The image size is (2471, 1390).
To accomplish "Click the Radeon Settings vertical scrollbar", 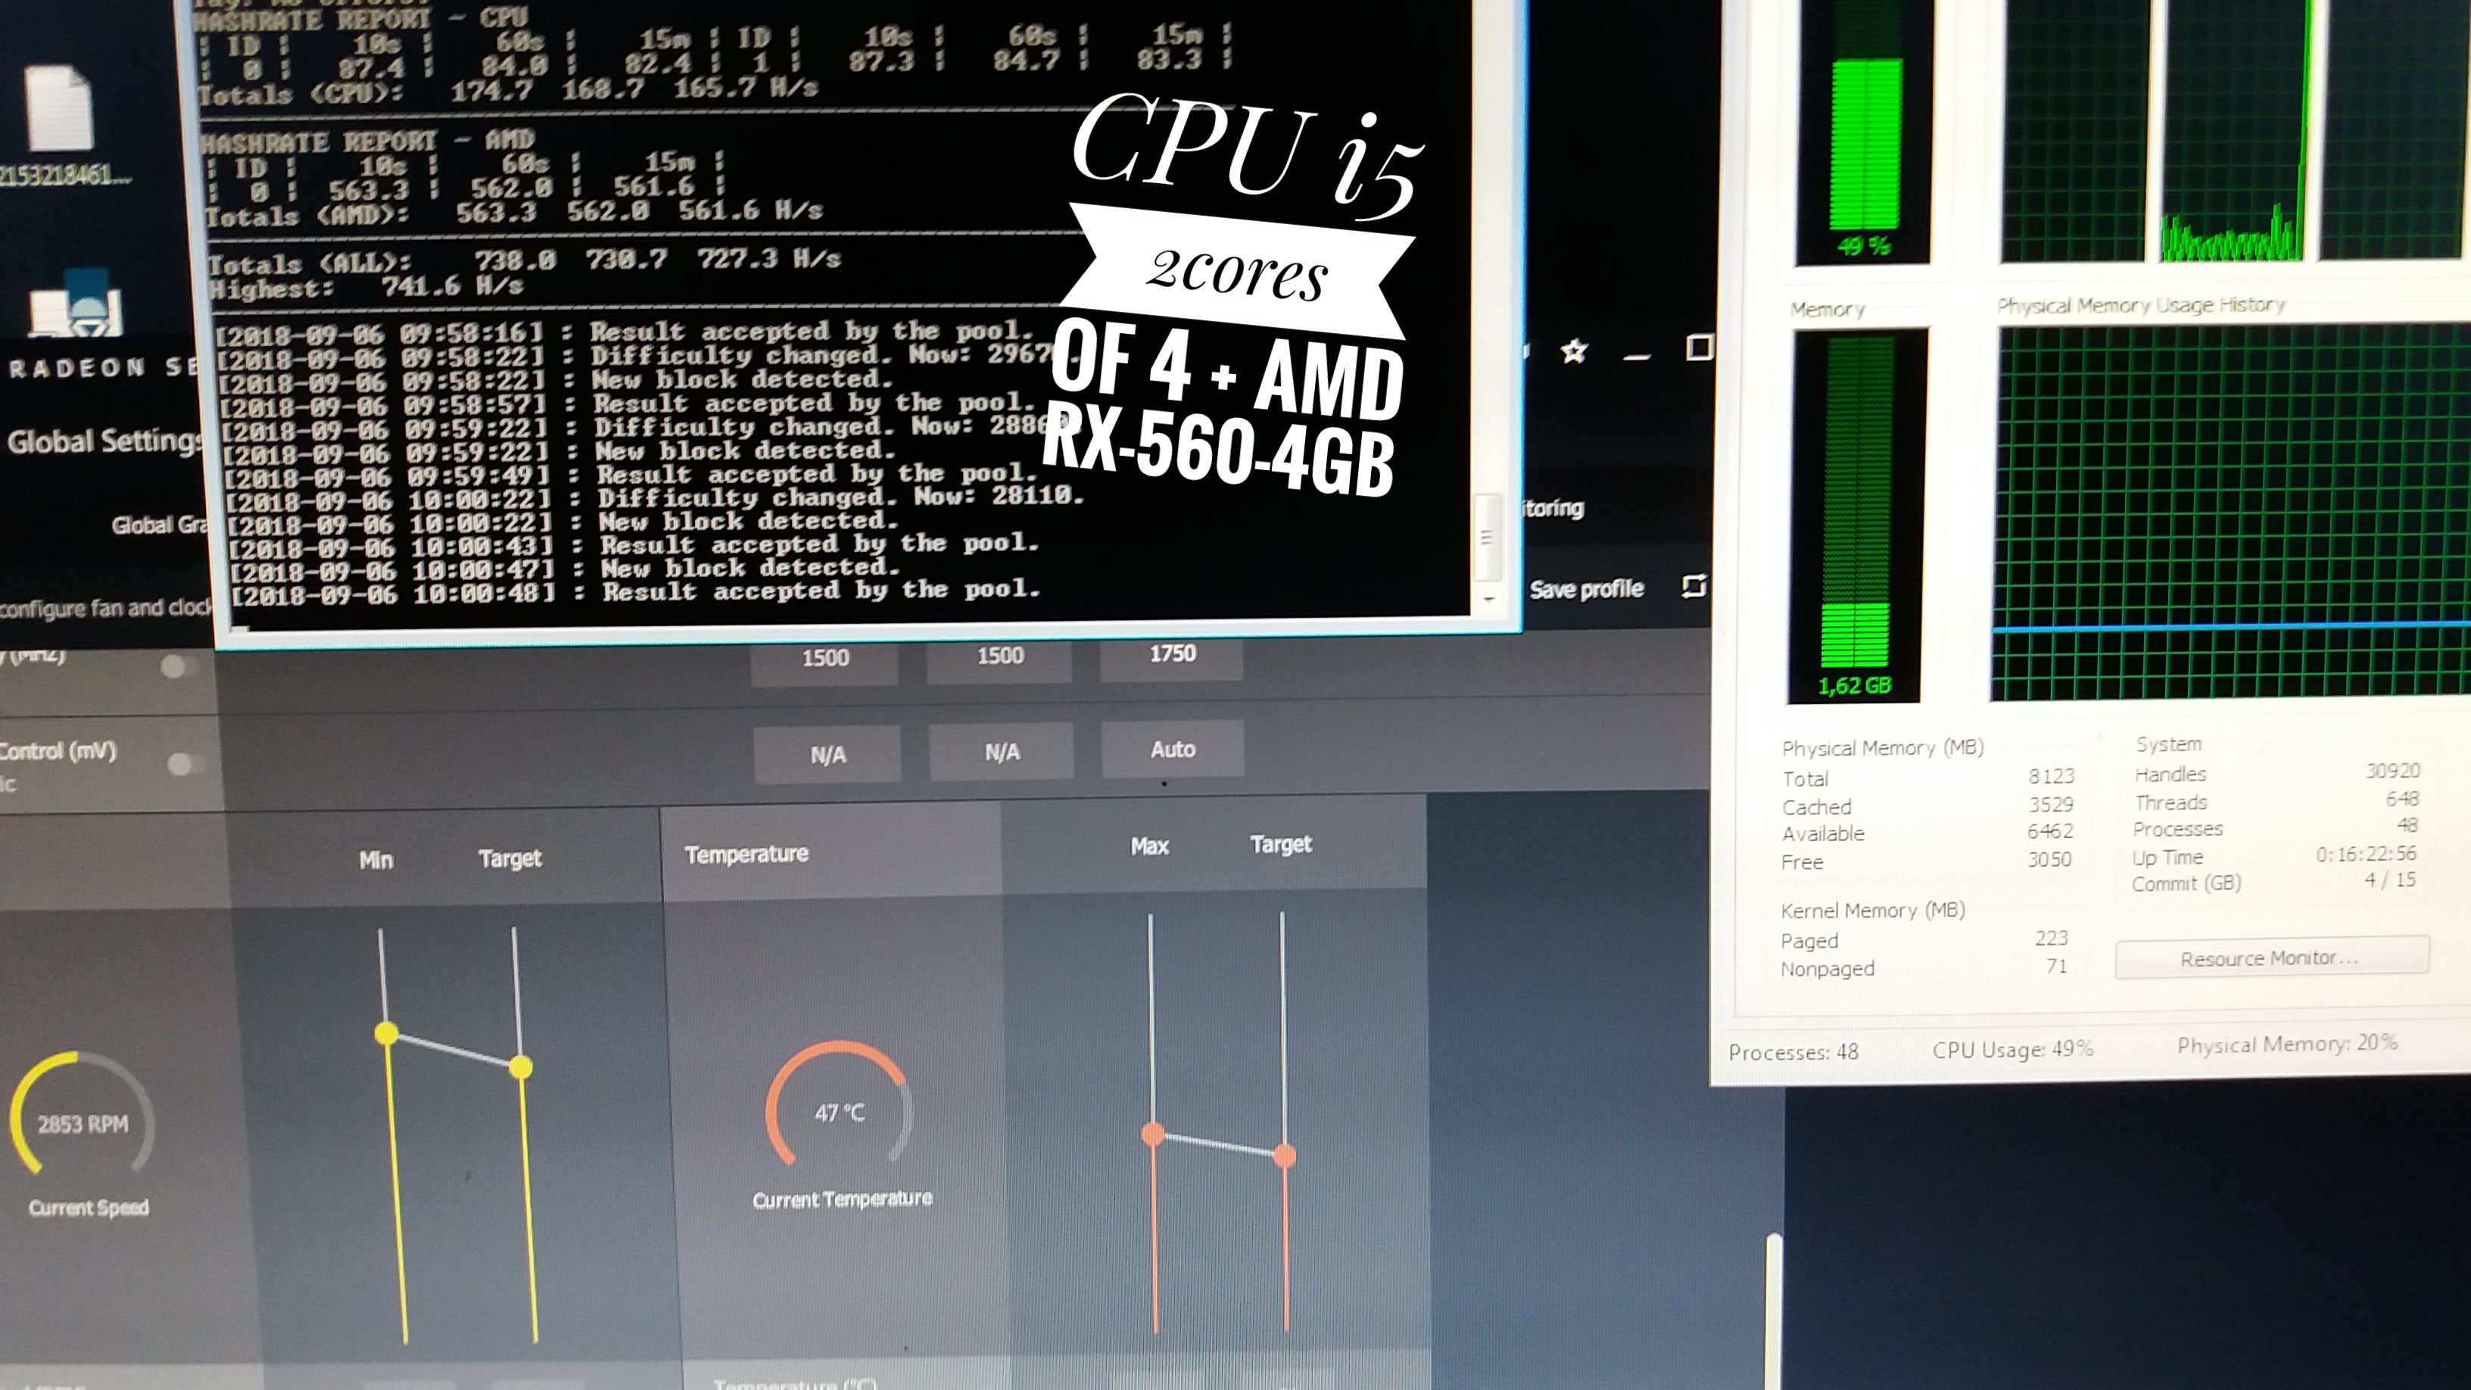I will coord(1774,1310).
